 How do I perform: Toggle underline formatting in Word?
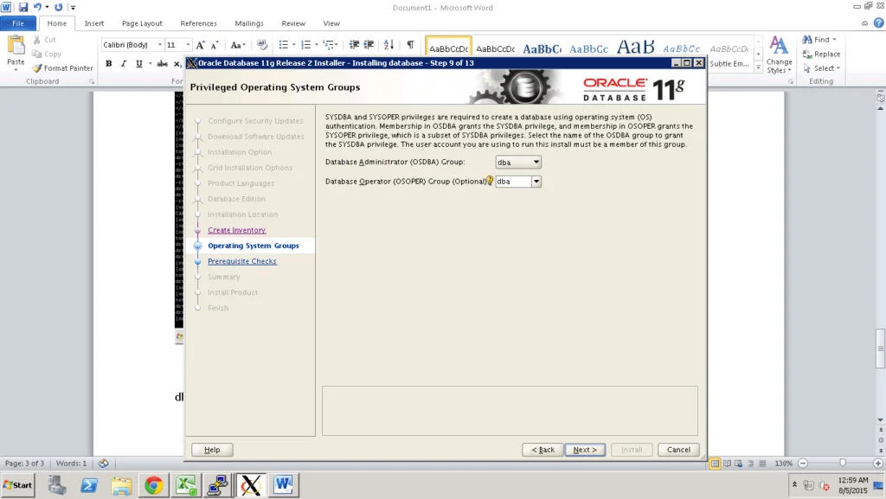[x=139, y=64]
